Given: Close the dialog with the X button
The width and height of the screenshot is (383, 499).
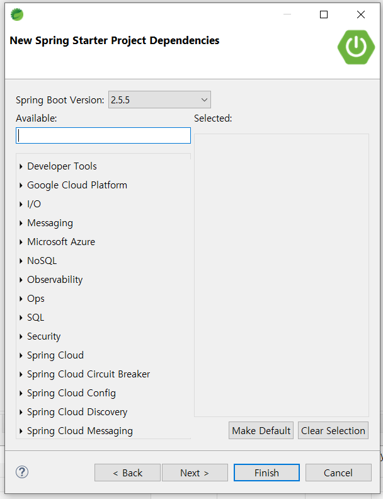Looking at the screenshot, I should click(361, 14).
